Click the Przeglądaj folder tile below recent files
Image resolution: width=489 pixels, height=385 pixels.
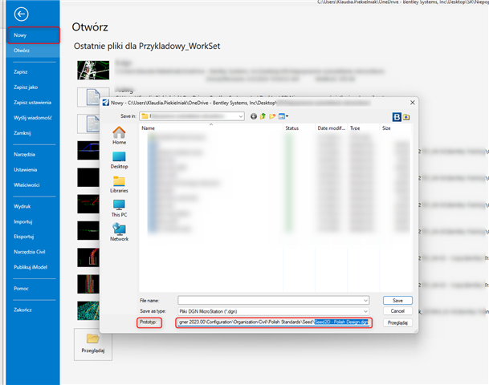click(93, 344)
